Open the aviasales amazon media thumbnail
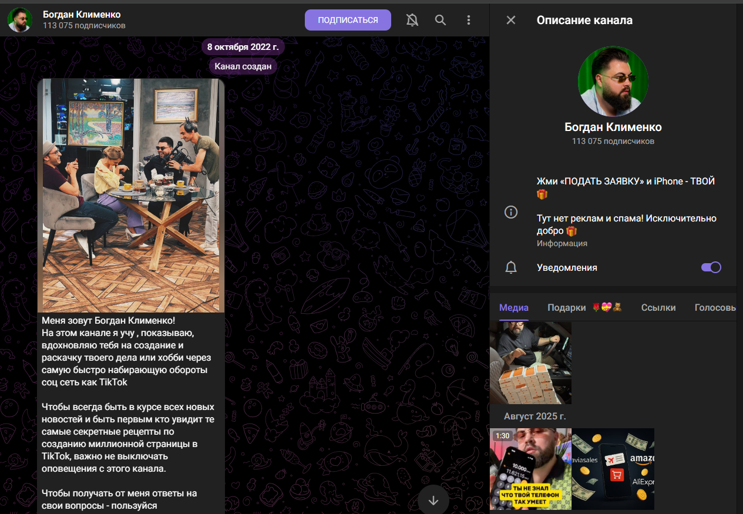The image size is (743, 514). 613,469
